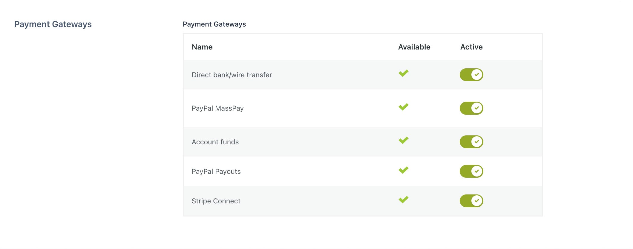This screenshot has height=249, width=633.
Task: Disable the Direct bank/wire transfer toggle
Action: [471, 75]
